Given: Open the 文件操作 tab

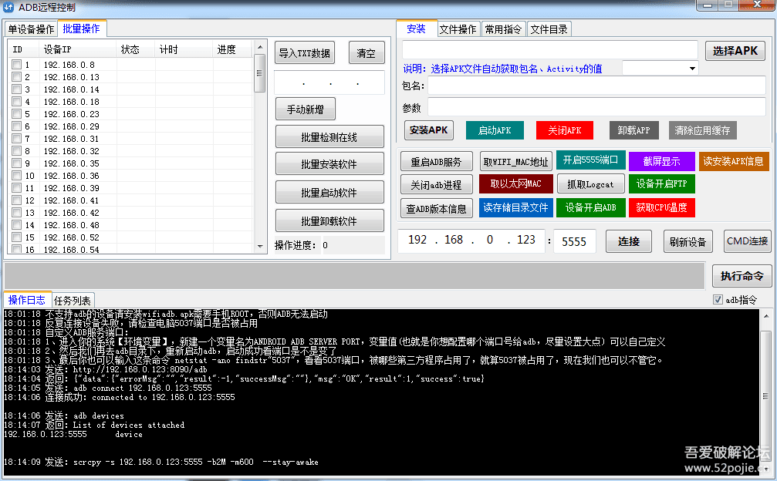Looking at the screenshot, I should click(x=458, y=29).
